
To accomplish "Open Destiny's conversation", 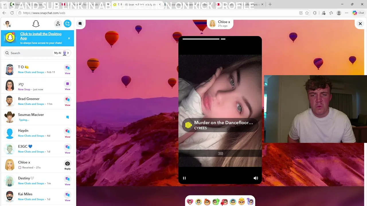I will 37,181.
